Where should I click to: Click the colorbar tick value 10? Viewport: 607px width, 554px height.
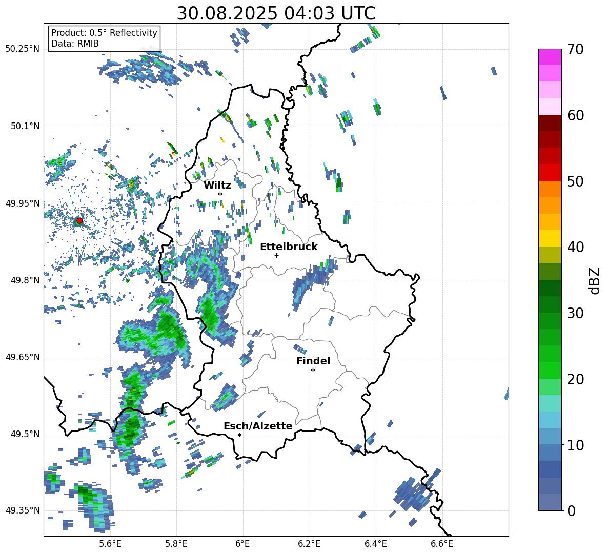point(575,445)
